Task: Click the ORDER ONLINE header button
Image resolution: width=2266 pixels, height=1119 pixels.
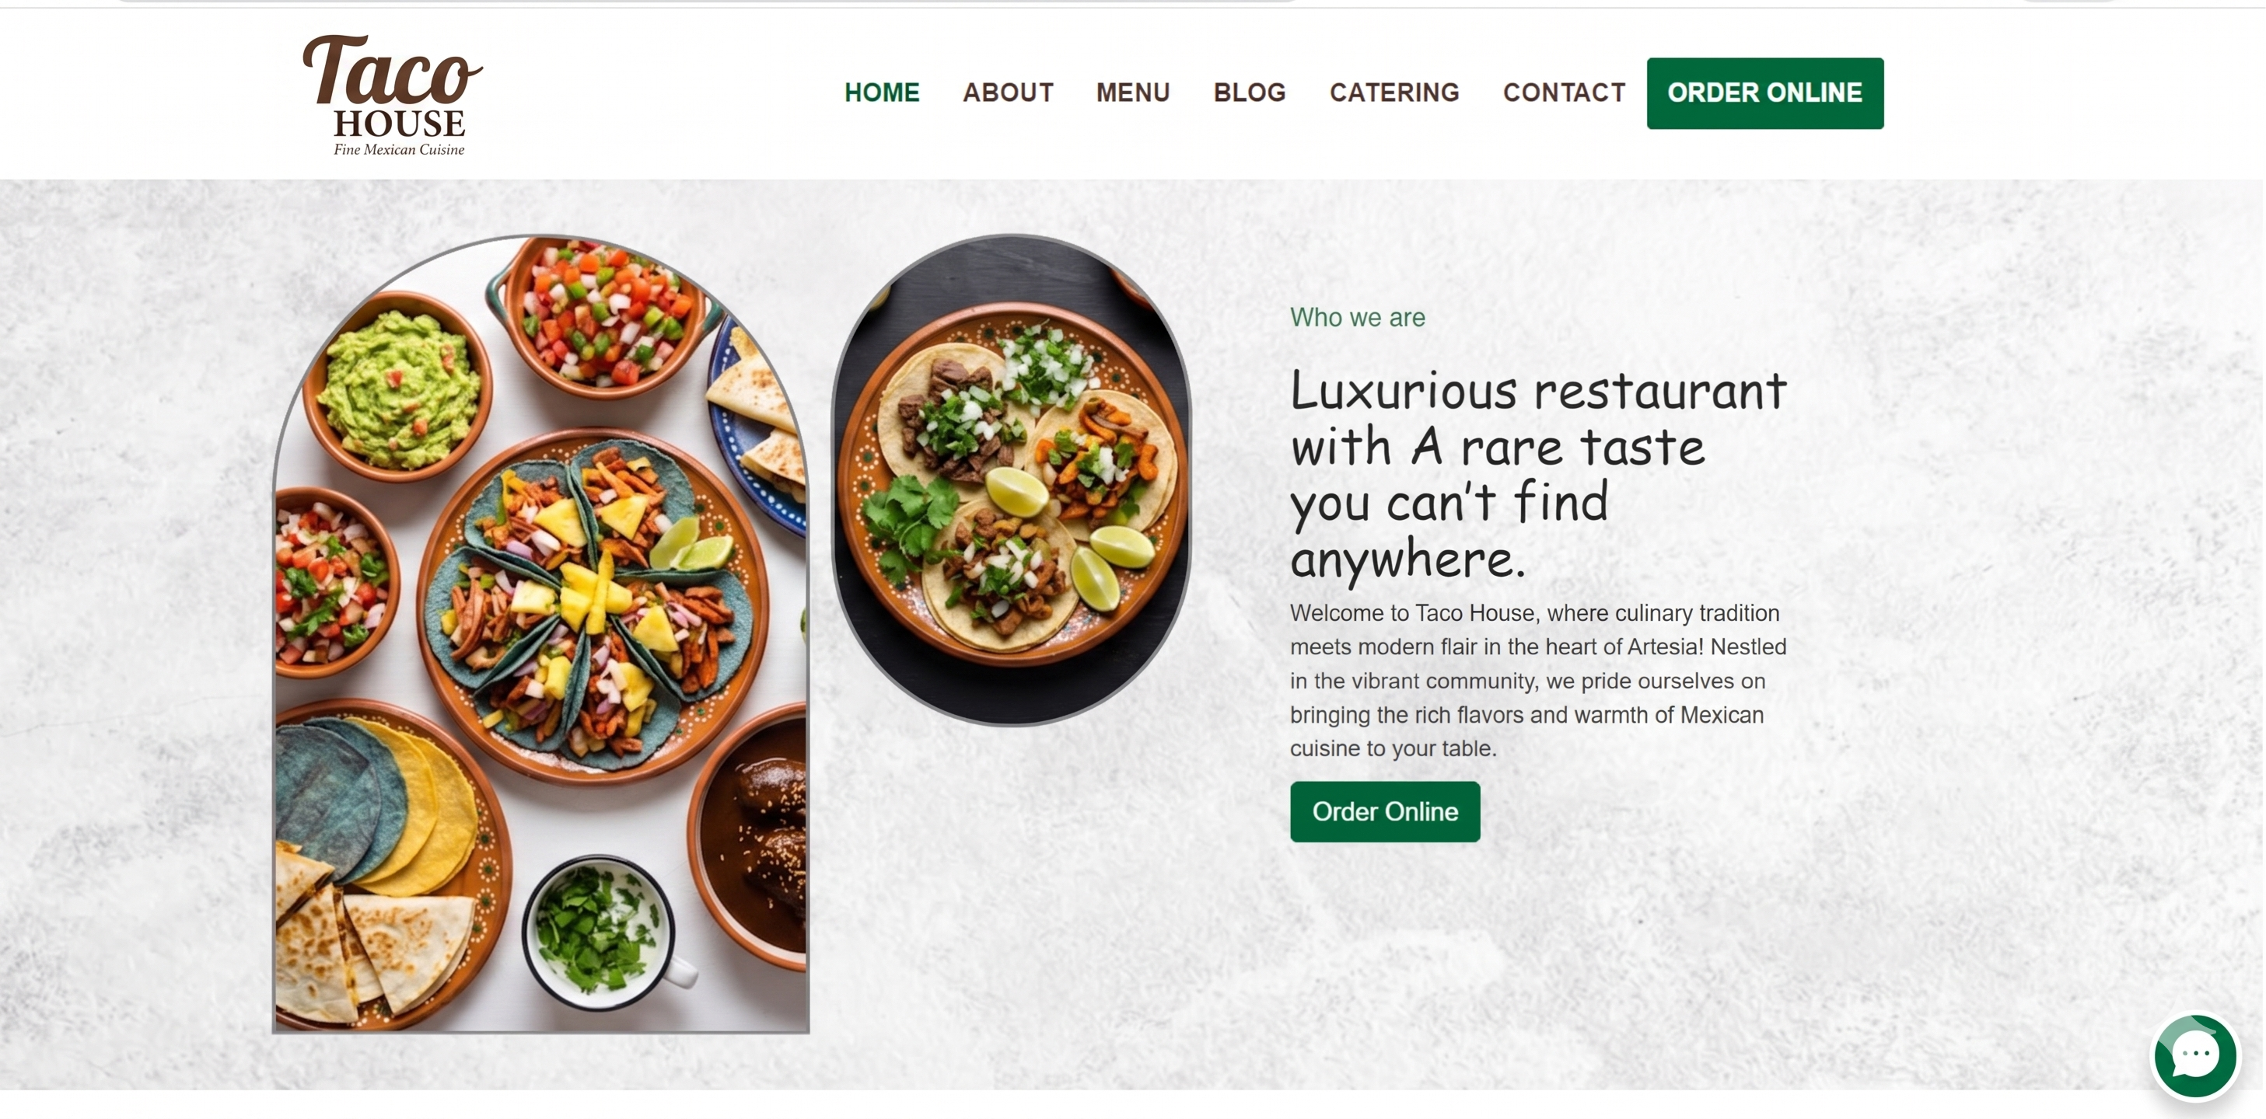Action: pyautogui.click(x=1764, y=93)
